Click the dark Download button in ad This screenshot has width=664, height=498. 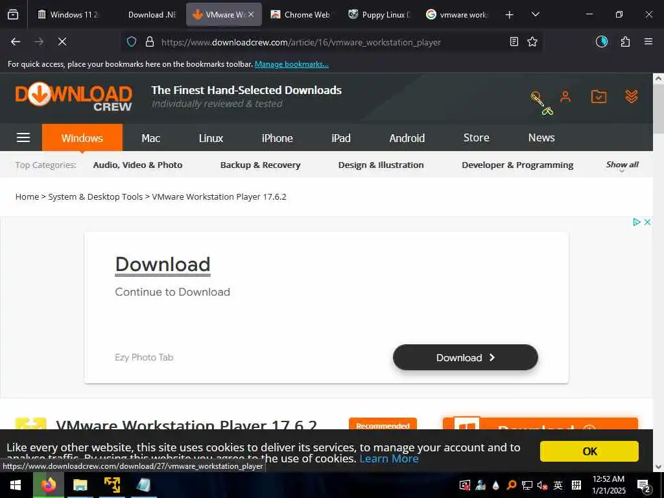(466, 357)
